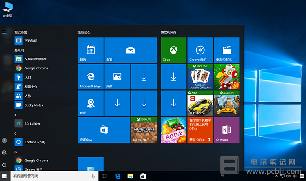Click the download tile left of the racing game tile
The width and height of the screenshot is (306, 181).
(173, 103)
